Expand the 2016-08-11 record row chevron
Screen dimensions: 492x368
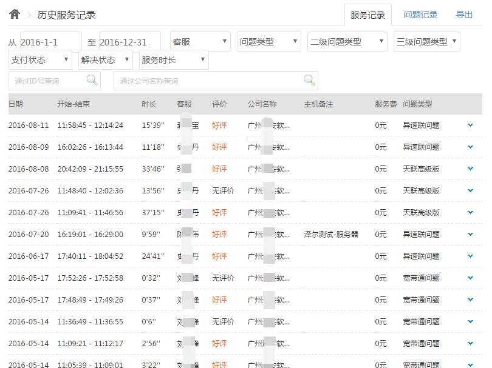pyautogui.click(x=470, y=125)
